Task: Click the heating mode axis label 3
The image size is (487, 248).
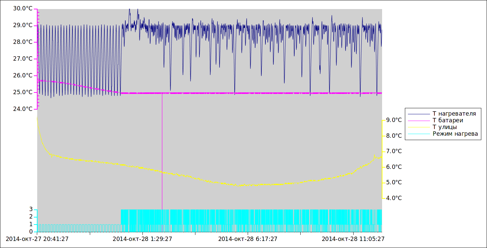Action: pyautogui.click(x=31, y=209)
